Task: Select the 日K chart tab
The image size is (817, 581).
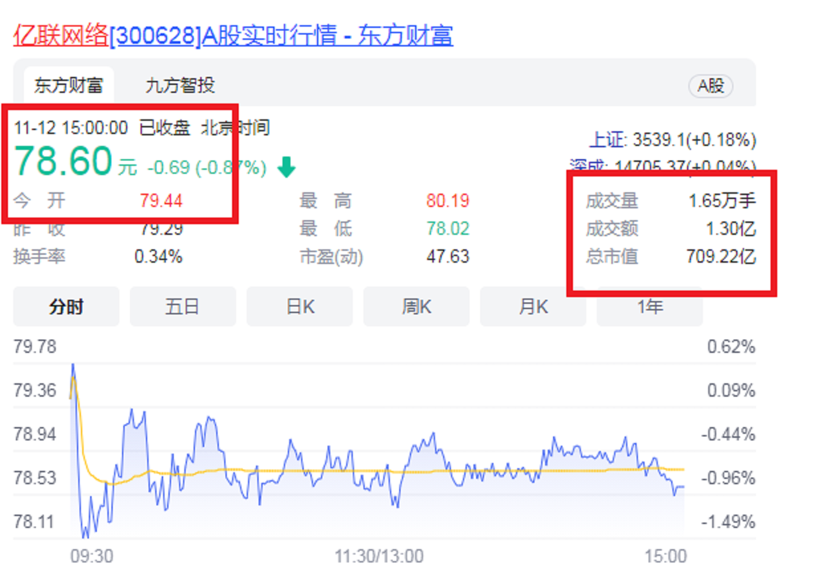Action: [x=300, y=306]
